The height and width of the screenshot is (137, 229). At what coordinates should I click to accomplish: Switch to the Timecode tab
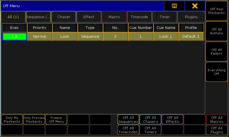pyautogui.click(x=139, y=17)
